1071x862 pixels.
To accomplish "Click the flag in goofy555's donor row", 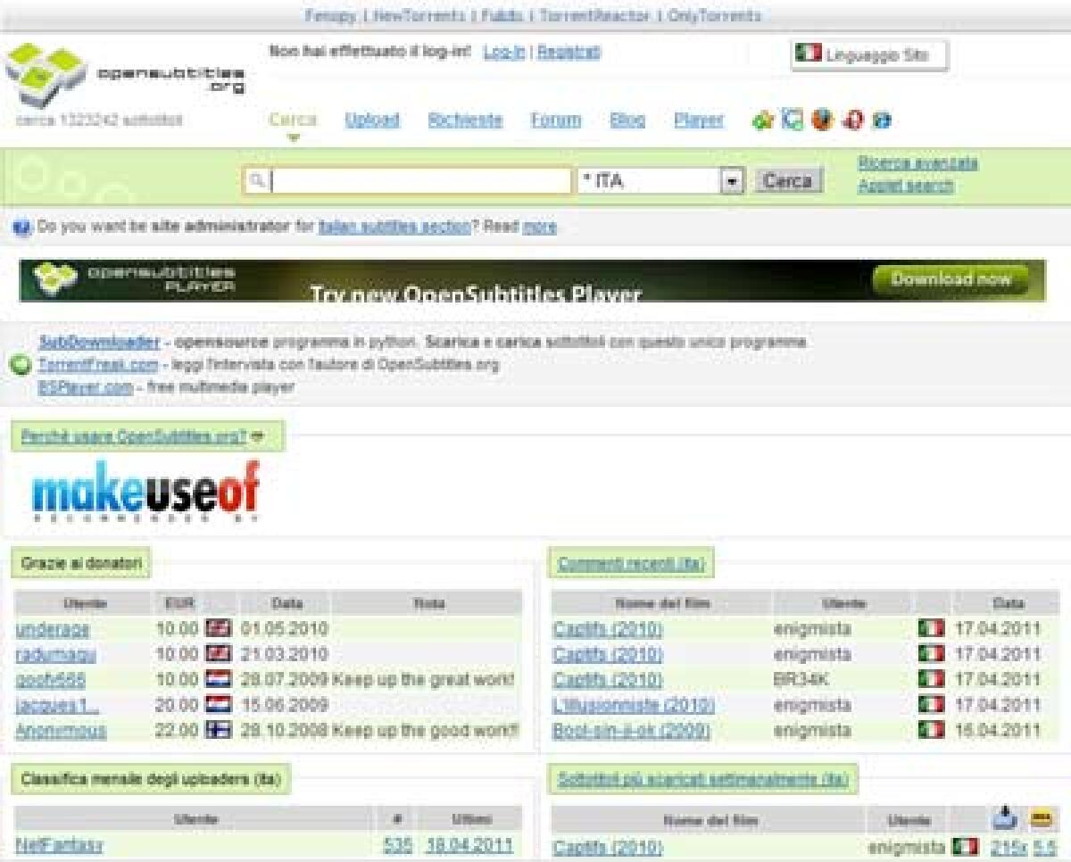I will coord(218,679).
